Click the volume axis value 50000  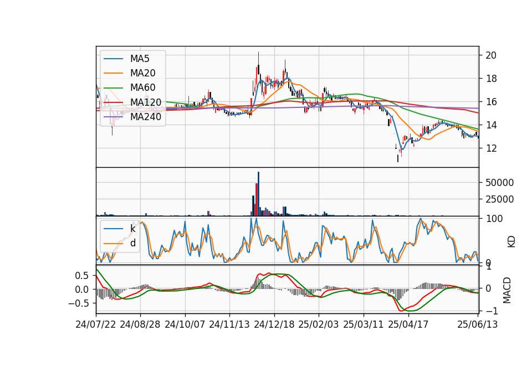(499, 183)
